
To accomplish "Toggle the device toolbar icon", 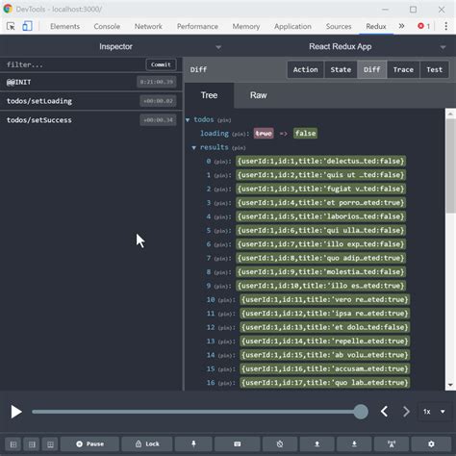I will coord(27,26).
